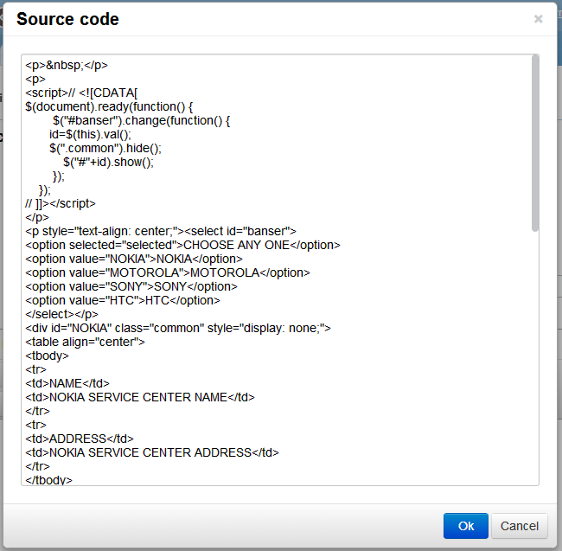562x551 pixels.
Task: Click the '$("#"+id).show();' line
Action: [108, 162]
